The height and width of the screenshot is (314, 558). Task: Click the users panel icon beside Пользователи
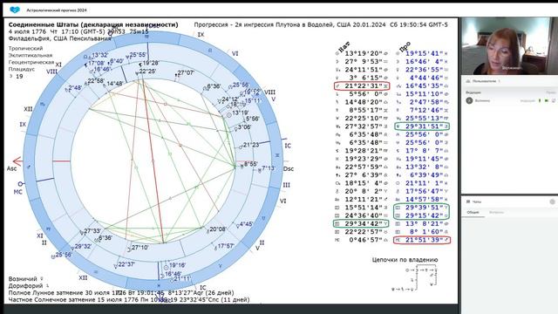coord(468,81)
